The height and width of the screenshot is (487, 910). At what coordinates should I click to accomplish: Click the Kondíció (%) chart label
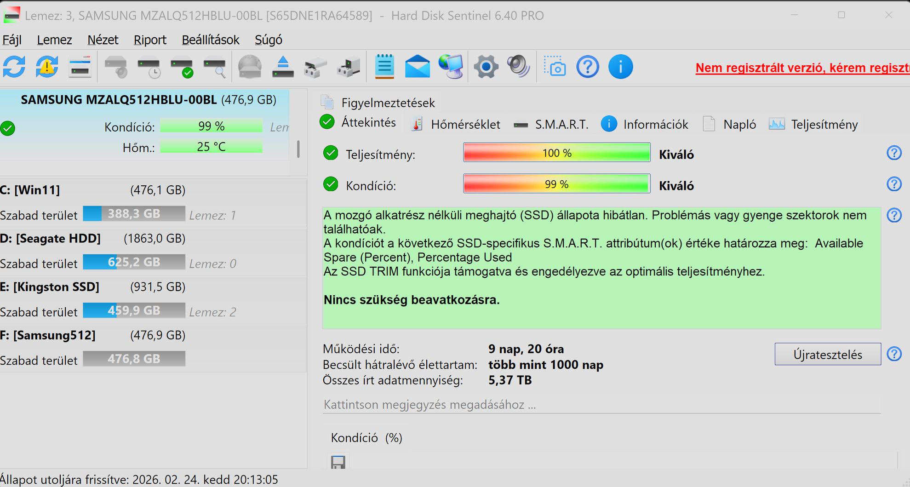tap(366, 438)
